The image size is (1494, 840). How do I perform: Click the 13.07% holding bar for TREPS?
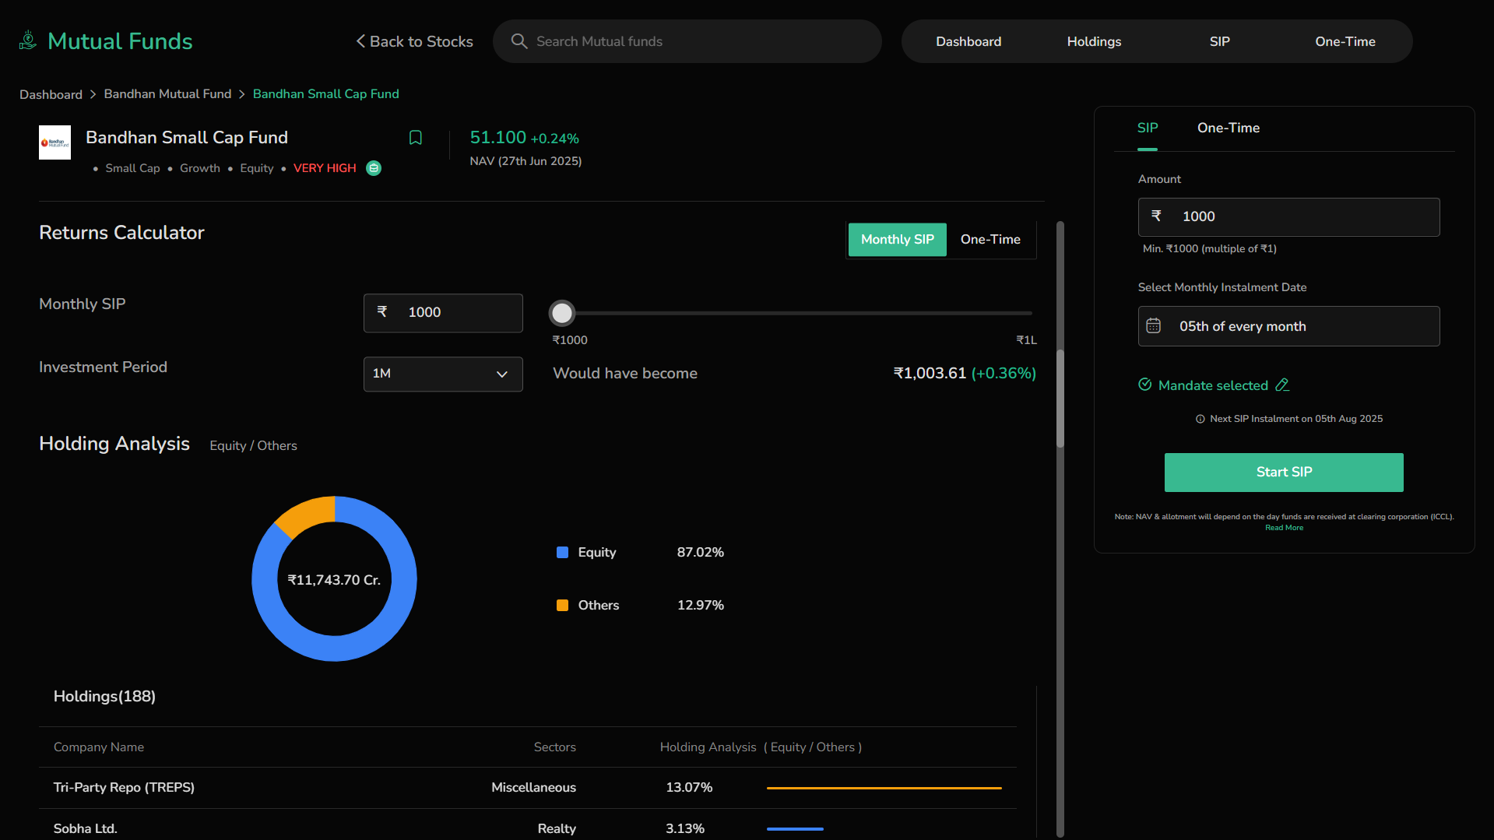click(x=884, y=788)
